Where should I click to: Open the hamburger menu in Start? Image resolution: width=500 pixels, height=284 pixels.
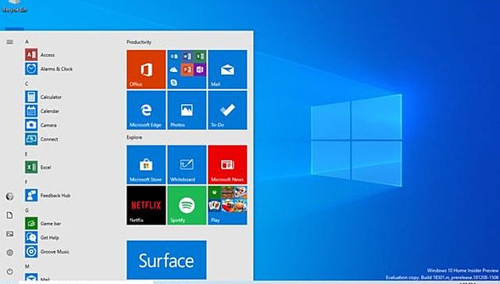10,41
